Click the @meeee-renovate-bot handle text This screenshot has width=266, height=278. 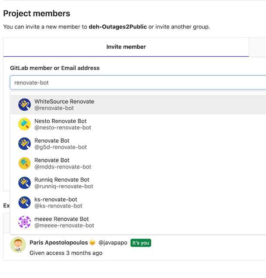click(x=64, y=225)
